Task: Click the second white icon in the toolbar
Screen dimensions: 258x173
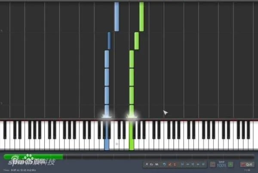Action: click(151, 164)
